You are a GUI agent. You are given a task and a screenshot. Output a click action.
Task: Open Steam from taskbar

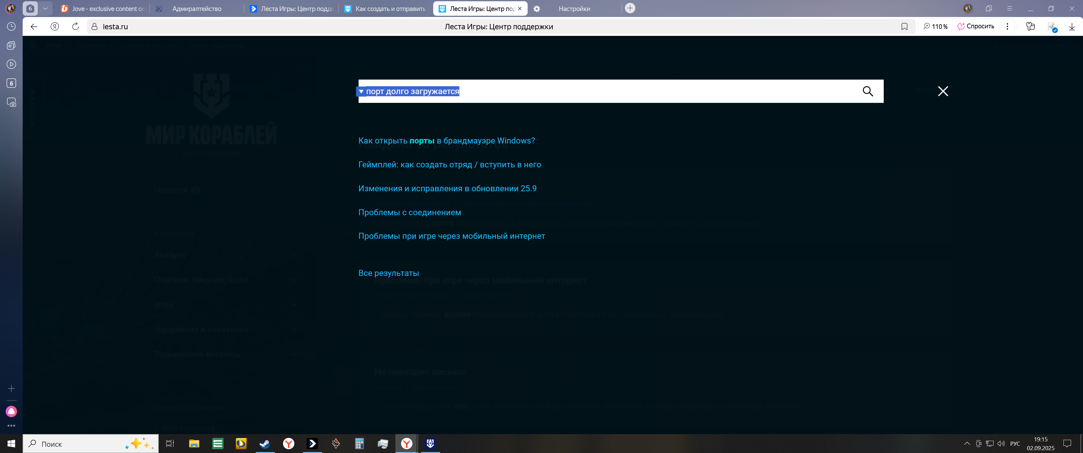pos(265,444)
